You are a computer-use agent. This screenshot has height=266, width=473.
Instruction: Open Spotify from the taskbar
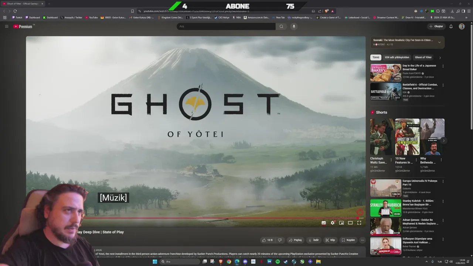pos(278,262)
